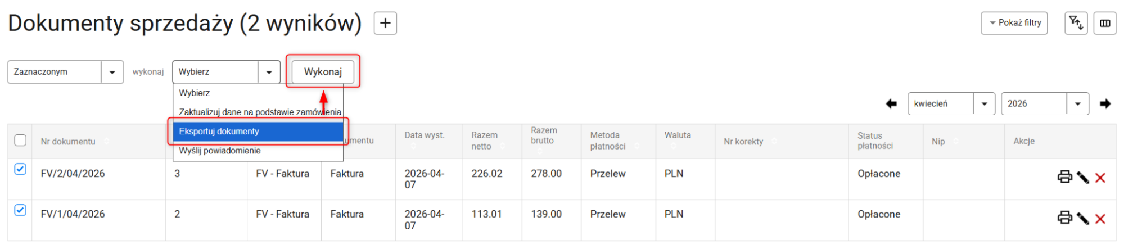Print invoice FV/2/04/2026

[x=1064, y=178]
